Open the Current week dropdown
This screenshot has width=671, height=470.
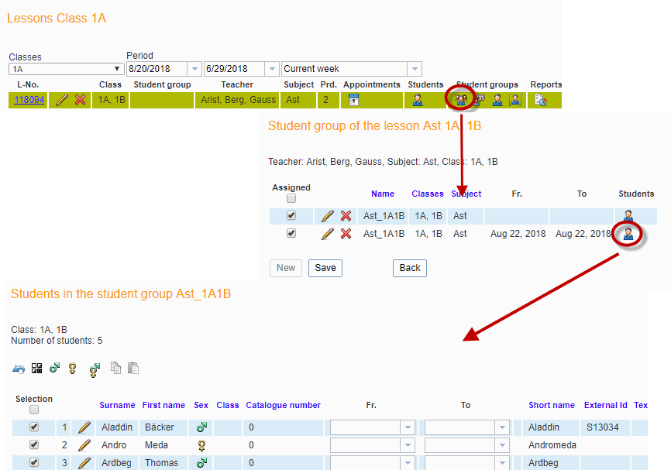point(415,69)
